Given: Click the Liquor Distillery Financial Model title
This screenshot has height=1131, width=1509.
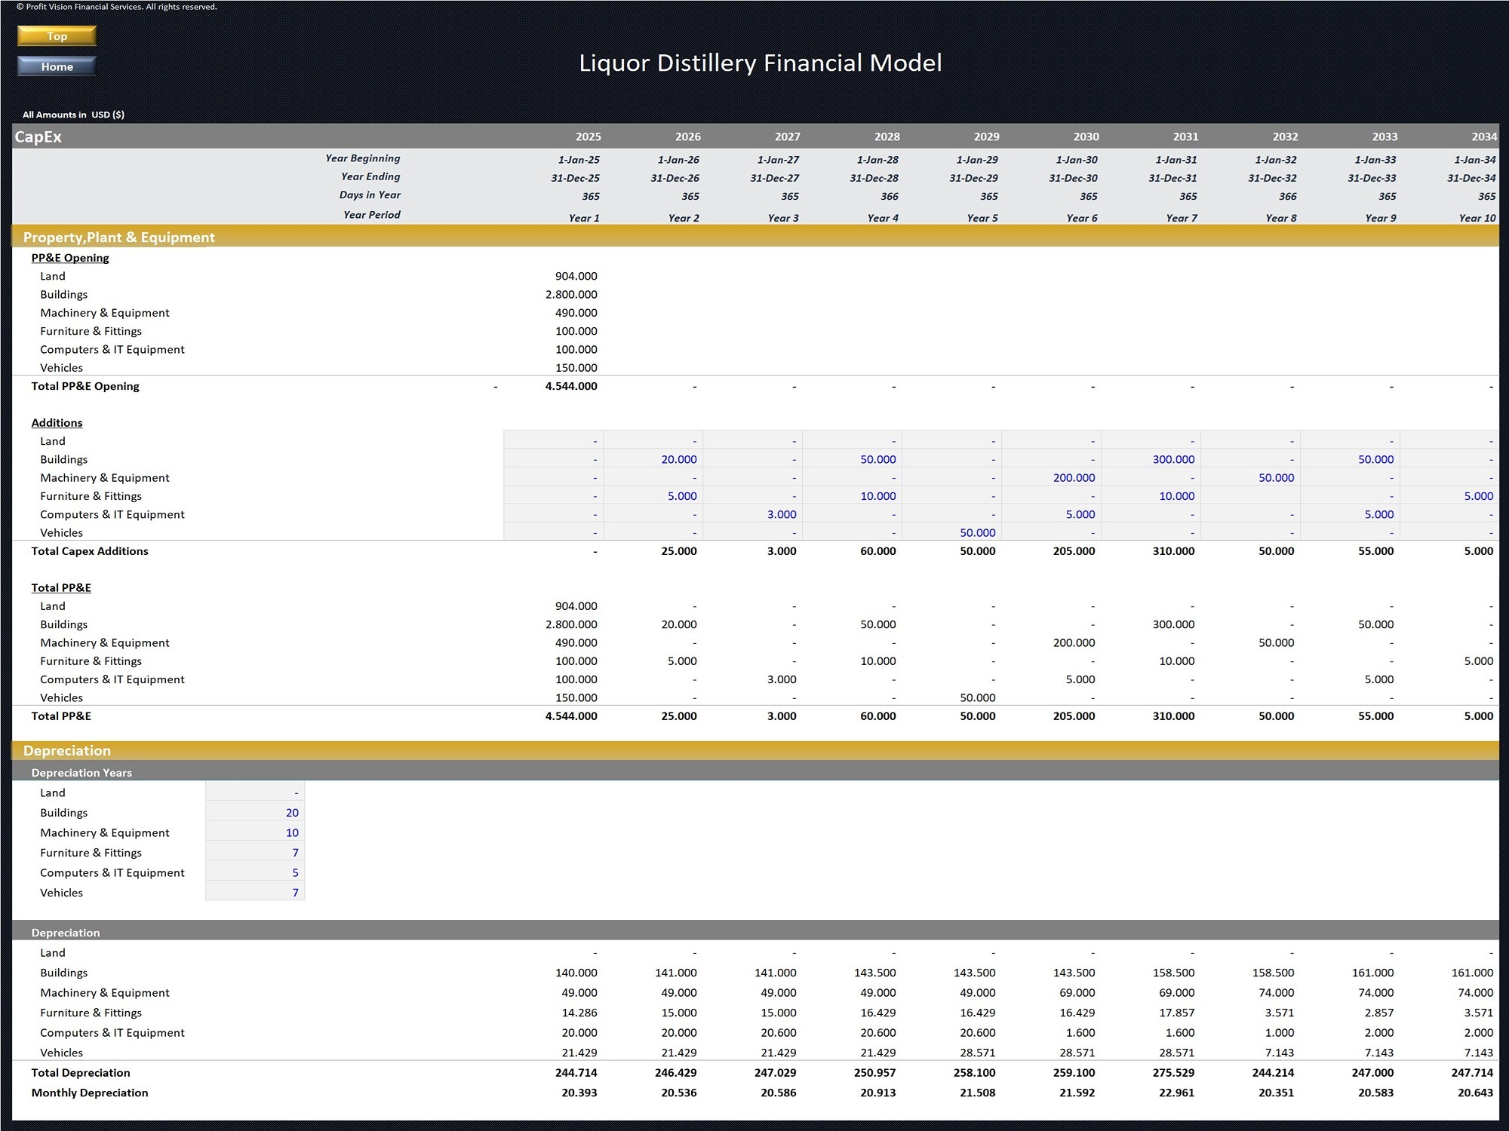Looking at the screenshot, I should [x=760, y=63].
